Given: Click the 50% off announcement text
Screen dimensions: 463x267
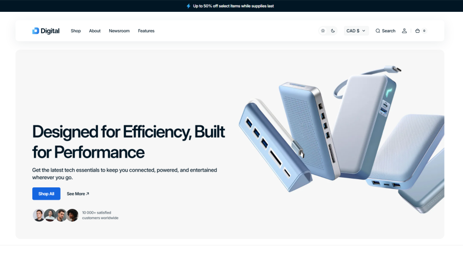Looking at the screenshot, I should pos(234,6).
